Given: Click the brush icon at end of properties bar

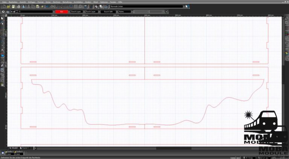Looking at the screenshot, I should (x=167, y=12).
